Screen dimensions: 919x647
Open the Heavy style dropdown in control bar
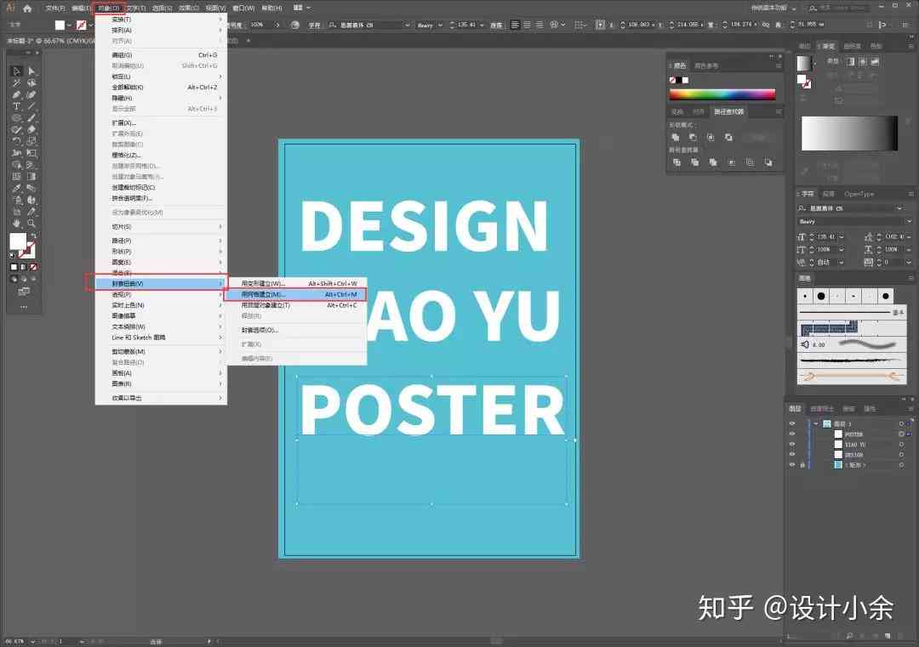coord(440,26)
